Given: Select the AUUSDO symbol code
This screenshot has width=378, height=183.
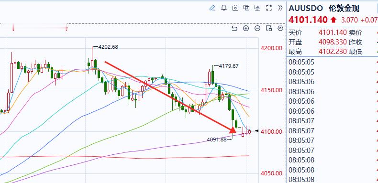Looking at the screenshot, I should click(305, 9).
